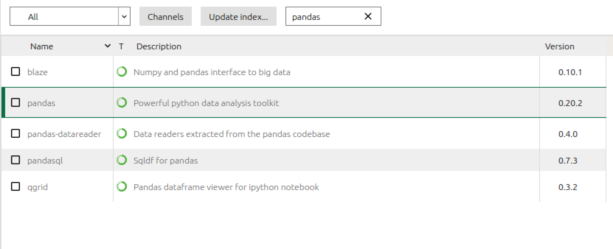Select the highlighted pandas row
The width and height of the screenshot is (613, 249).
tap(258, 103)
